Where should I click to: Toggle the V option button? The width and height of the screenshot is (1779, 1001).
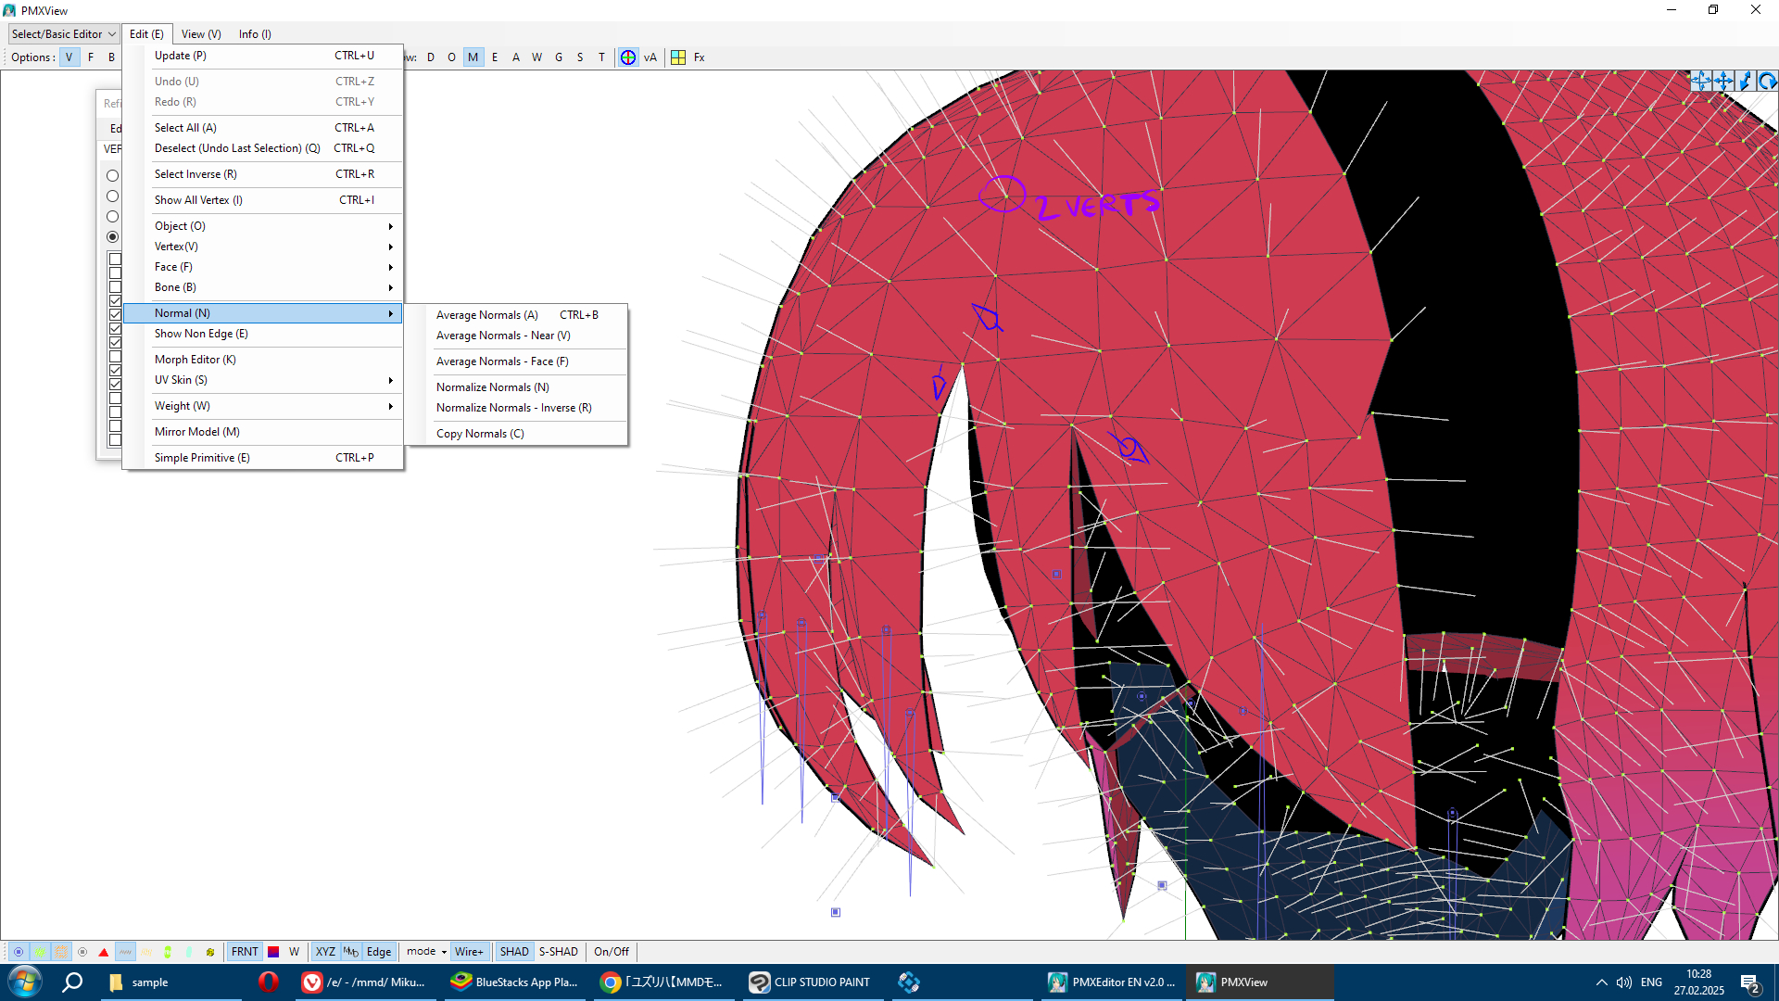[x=69, y=57]
